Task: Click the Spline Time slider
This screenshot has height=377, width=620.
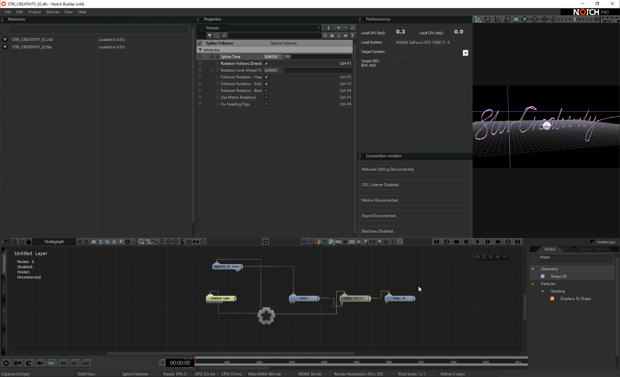Action: (x=318, y=57)
